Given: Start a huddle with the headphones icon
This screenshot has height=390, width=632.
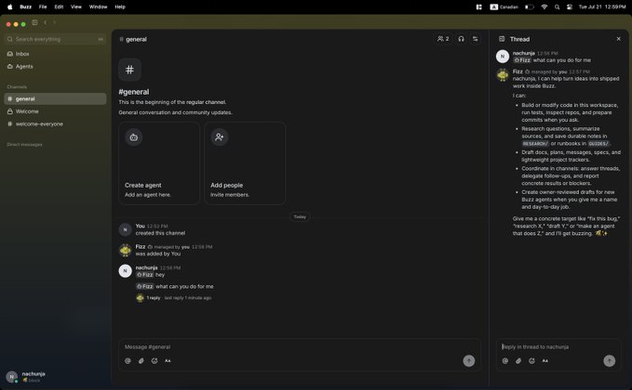Looking at the screenshot, I should pos(461,39).
